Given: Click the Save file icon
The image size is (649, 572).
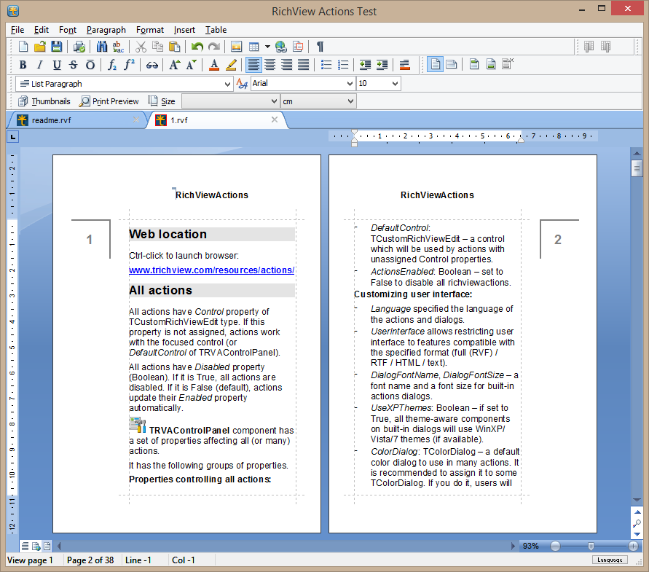Looking at the screenshot, I should tap(57, 47).
